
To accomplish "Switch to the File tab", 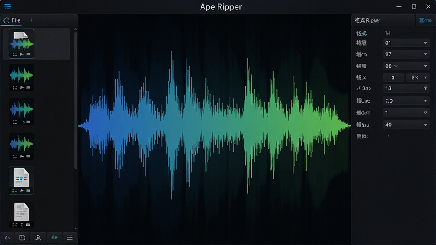I will point(12,20).
